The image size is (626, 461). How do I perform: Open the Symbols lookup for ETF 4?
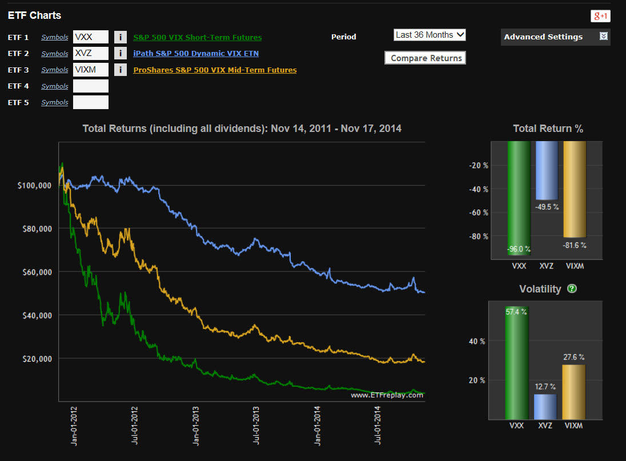54,86
